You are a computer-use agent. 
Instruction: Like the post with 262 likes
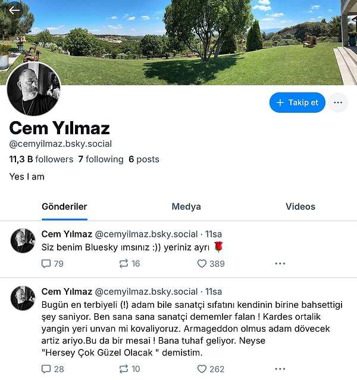click(x=202, y=369)
